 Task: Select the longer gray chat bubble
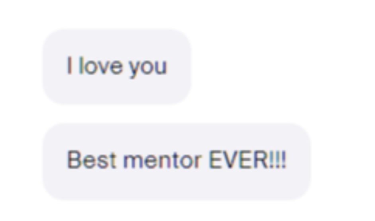tap(177, 161)
